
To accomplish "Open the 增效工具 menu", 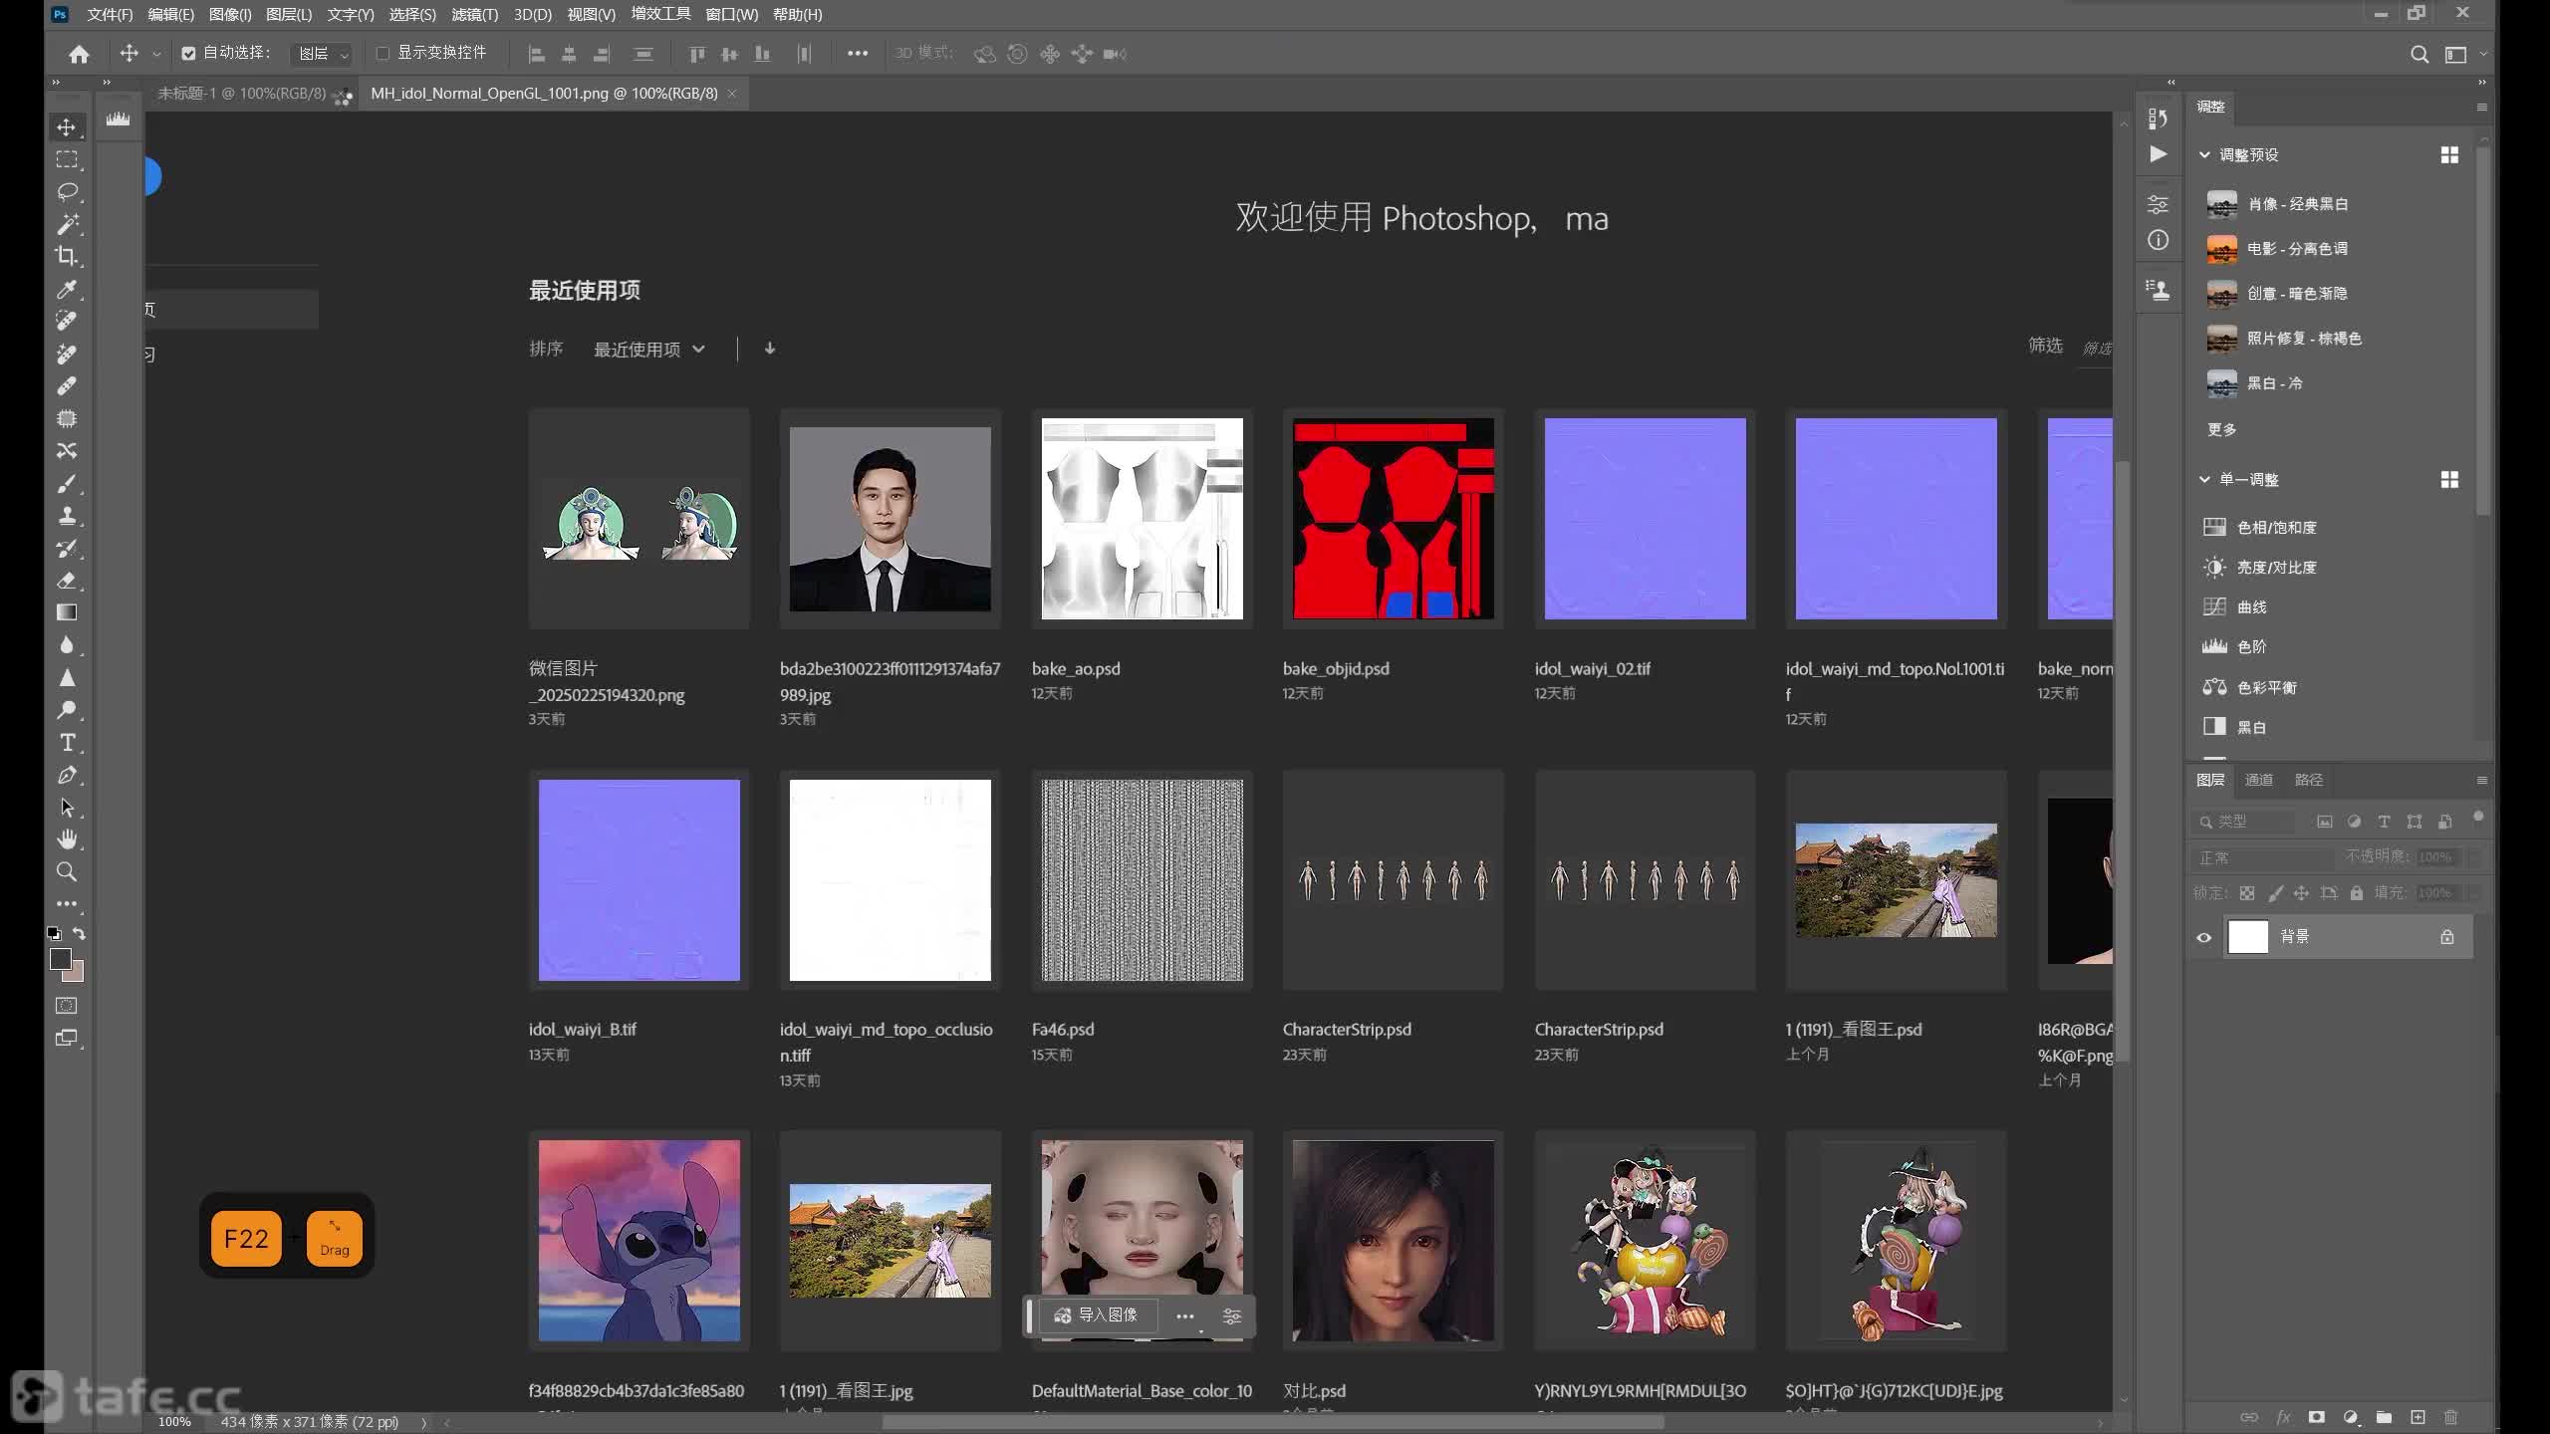I will point(660,14).
